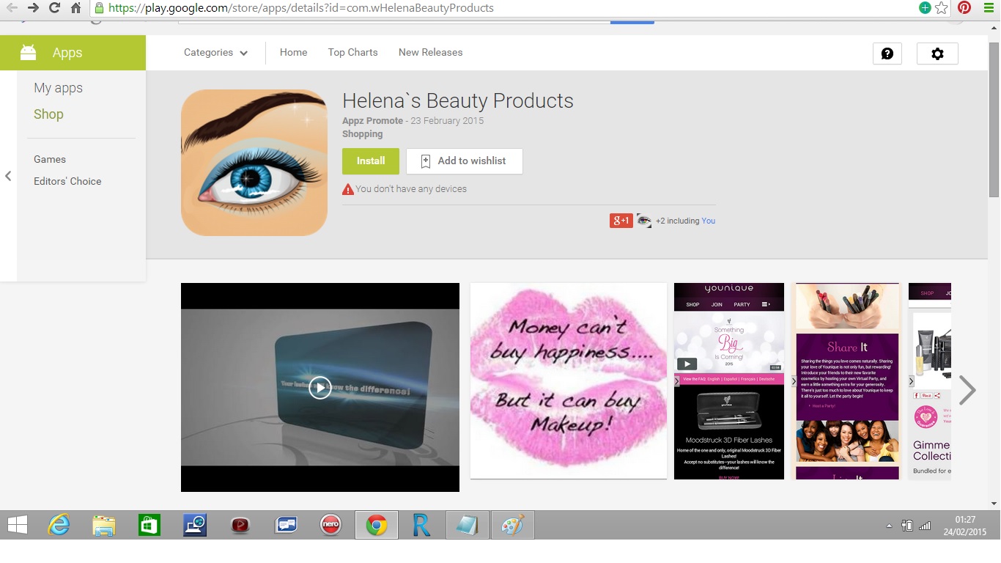Select My apps in the sidebar
The image size is (1001, 563).
[x=58, y=88]
